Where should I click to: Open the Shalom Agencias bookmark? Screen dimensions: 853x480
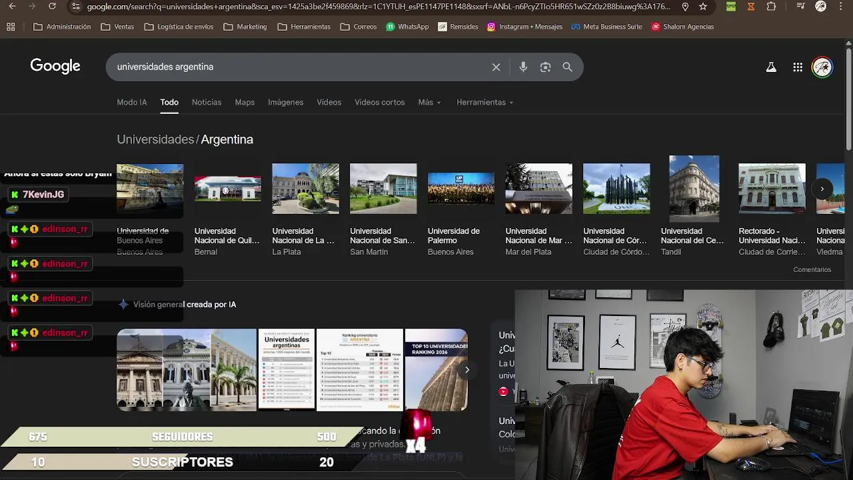(683, 27)
